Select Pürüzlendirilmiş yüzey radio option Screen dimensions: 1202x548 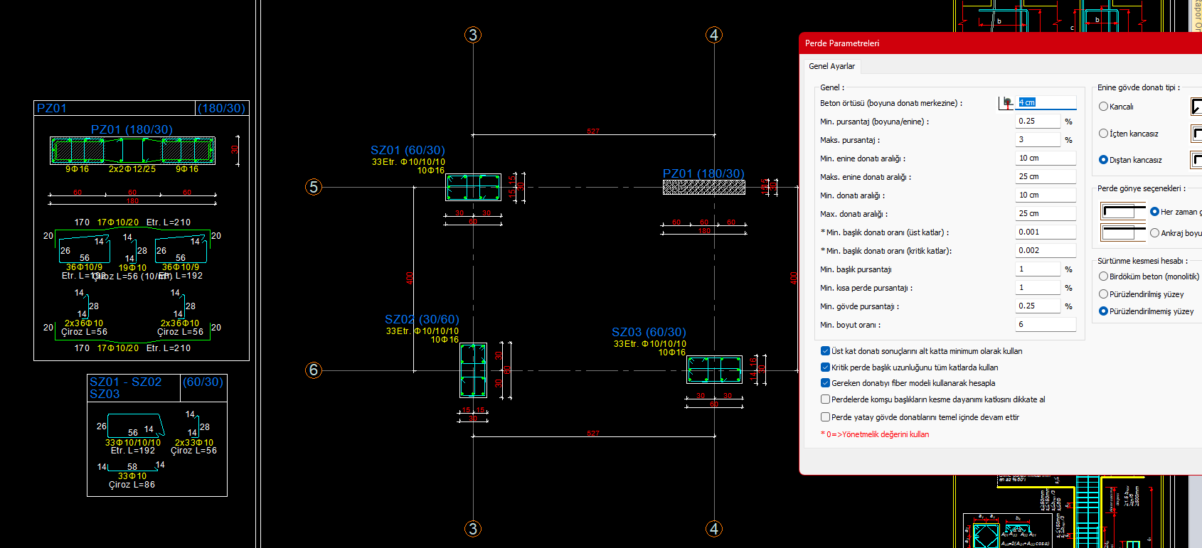click(1103, 294)
